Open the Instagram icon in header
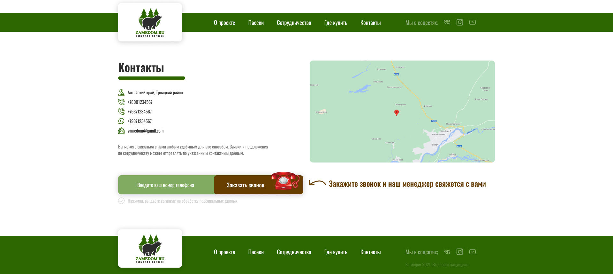 tap(460, 22)
